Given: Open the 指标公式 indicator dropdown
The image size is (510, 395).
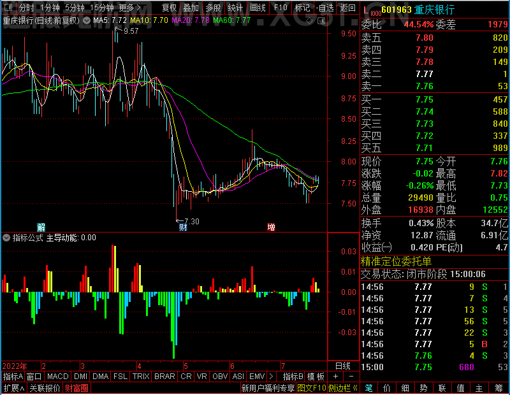Looking at the screenshot, I should [x=6, y=238].
